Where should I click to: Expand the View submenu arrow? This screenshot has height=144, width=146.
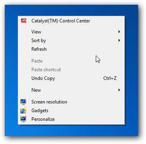pyautogui.click(x=119, y=32)
